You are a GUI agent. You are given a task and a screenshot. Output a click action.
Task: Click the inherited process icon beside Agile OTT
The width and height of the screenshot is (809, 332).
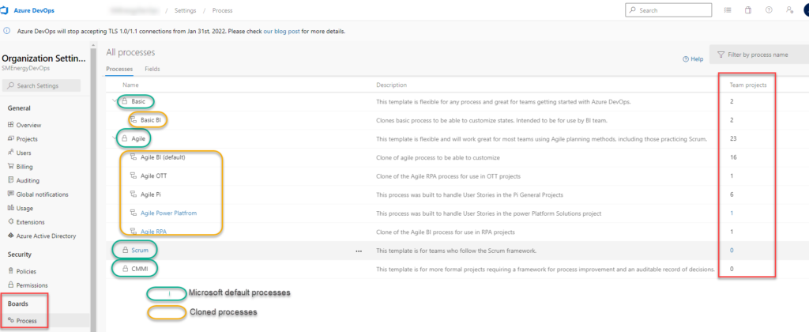(134, 175)
